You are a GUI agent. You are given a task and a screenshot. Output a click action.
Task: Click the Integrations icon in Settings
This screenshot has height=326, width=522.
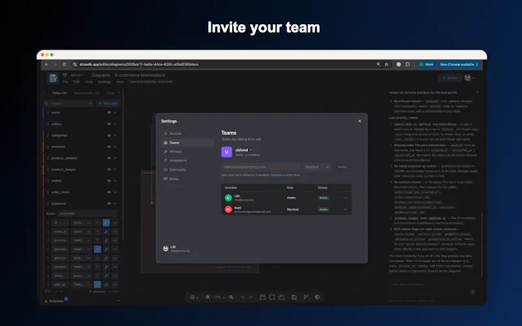click(166, 160)
